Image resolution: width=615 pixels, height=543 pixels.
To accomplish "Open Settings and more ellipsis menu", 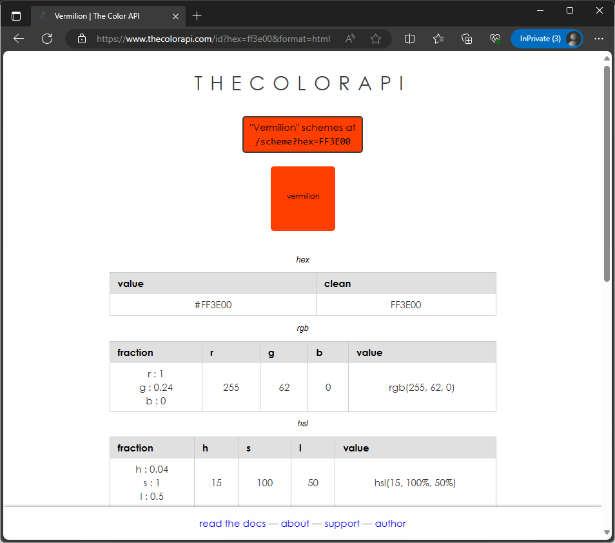I will (598, 39).
